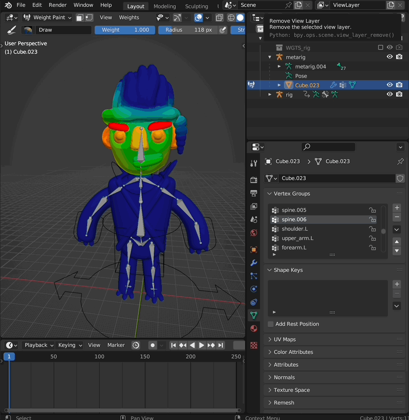Image resolution: width=409 pixels, height=420 pixels.
Task: Enable the Add Rest Position checkbox
Action: click(x=270, y=324)
